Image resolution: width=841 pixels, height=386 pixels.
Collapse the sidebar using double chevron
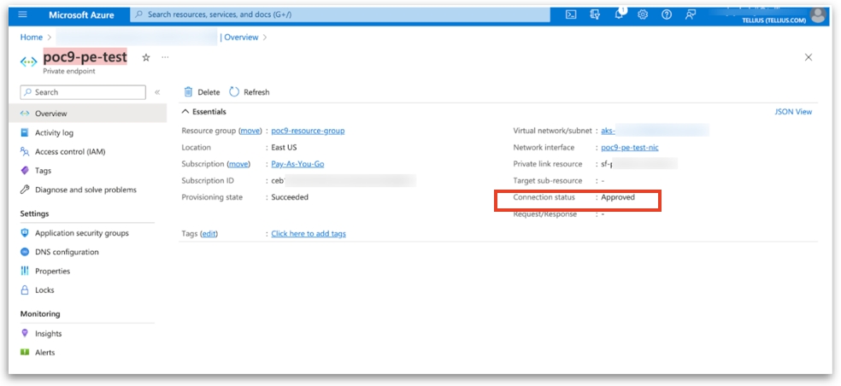coord(157,92)
